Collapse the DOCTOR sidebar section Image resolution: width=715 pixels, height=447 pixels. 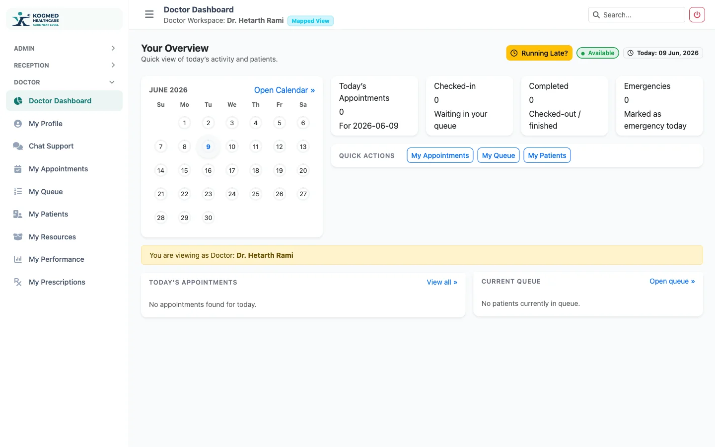coord(64,82)
